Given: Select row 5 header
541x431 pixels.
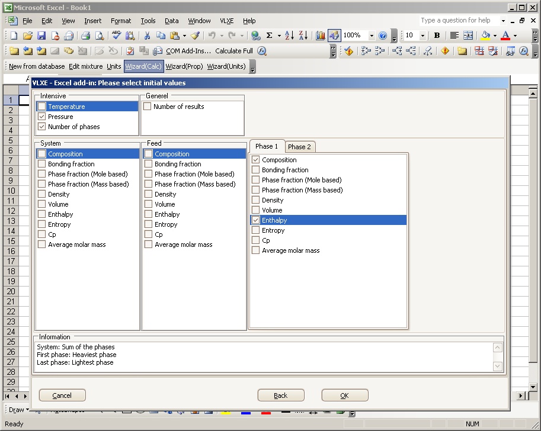Looking at the screenshot, I should tap(11, 140).
